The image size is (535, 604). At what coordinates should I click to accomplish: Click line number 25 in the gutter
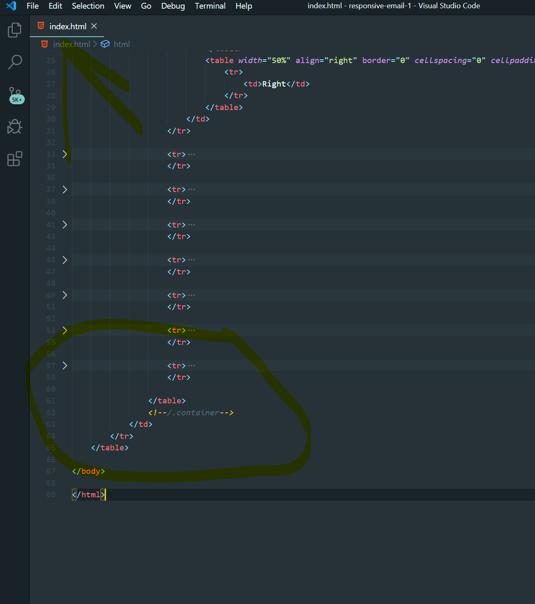[51, 60]
